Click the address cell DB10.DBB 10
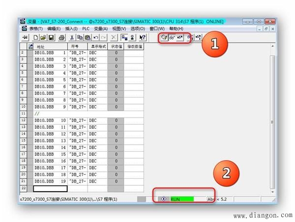295x222 pixels. pos(50,120)
